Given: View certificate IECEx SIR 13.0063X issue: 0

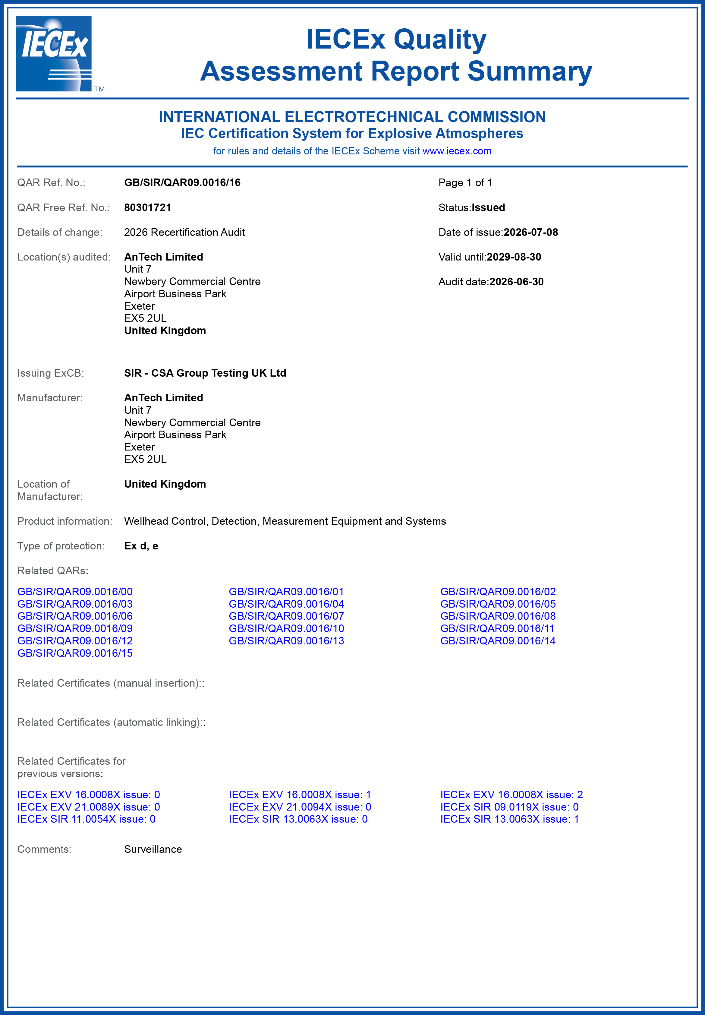Looking at the screenshot, I should [x=298, y=819].
